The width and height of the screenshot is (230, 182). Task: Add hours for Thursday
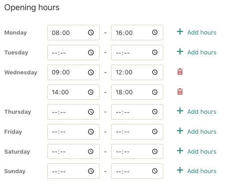pos(196,112)
